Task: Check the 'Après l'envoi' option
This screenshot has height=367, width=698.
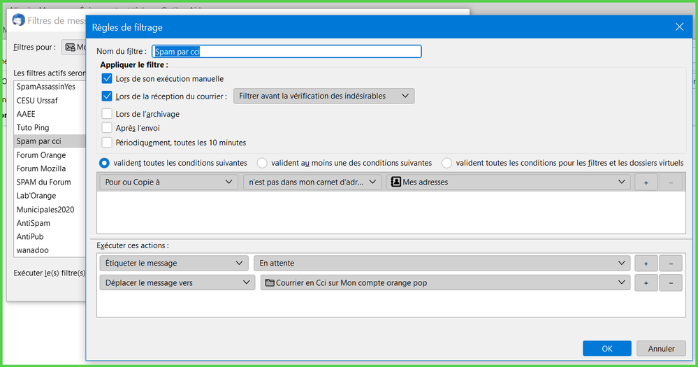Action: 107,128
